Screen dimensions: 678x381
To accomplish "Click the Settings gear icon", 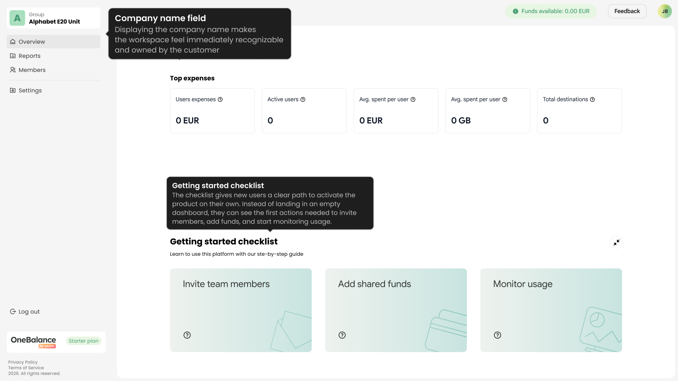I will click(x=13, y=90).
